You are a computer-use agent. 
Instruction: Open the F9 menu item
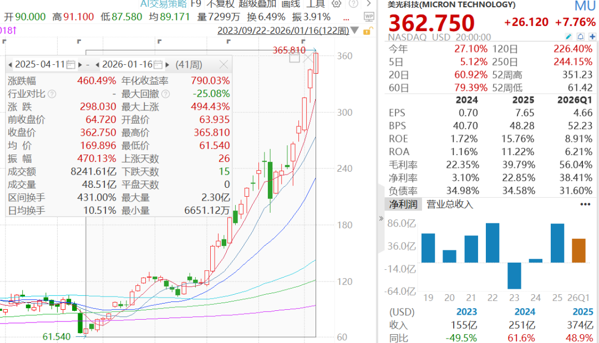tap(196, 3)
